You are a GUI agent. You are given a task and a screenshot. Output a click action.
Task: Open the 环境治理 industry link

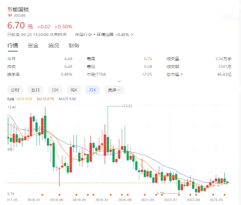click(105, 35)
